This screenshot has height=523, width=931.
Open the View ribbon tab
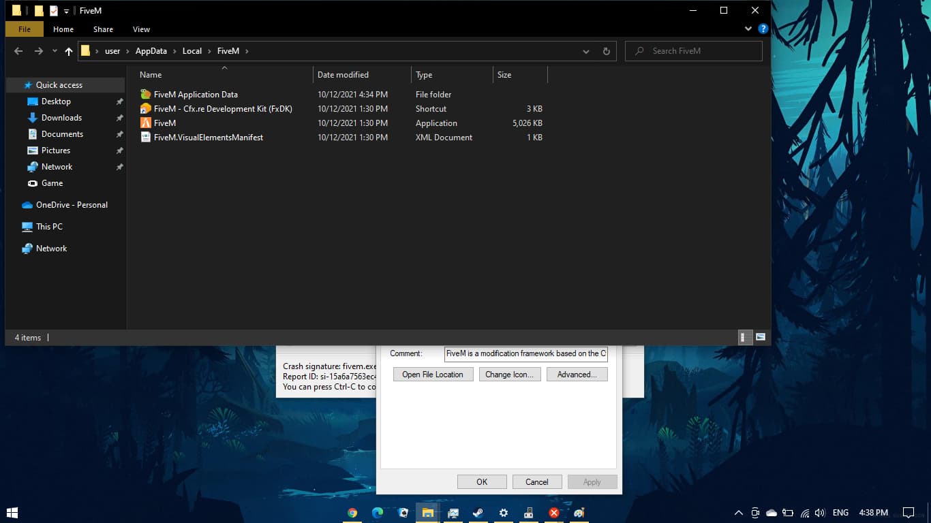(141, 29)
